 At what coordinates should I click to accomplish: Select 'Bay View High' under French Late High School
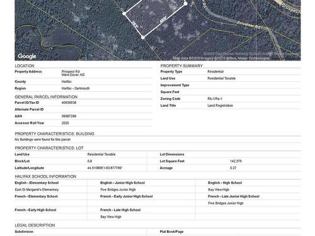pos(111,216)
